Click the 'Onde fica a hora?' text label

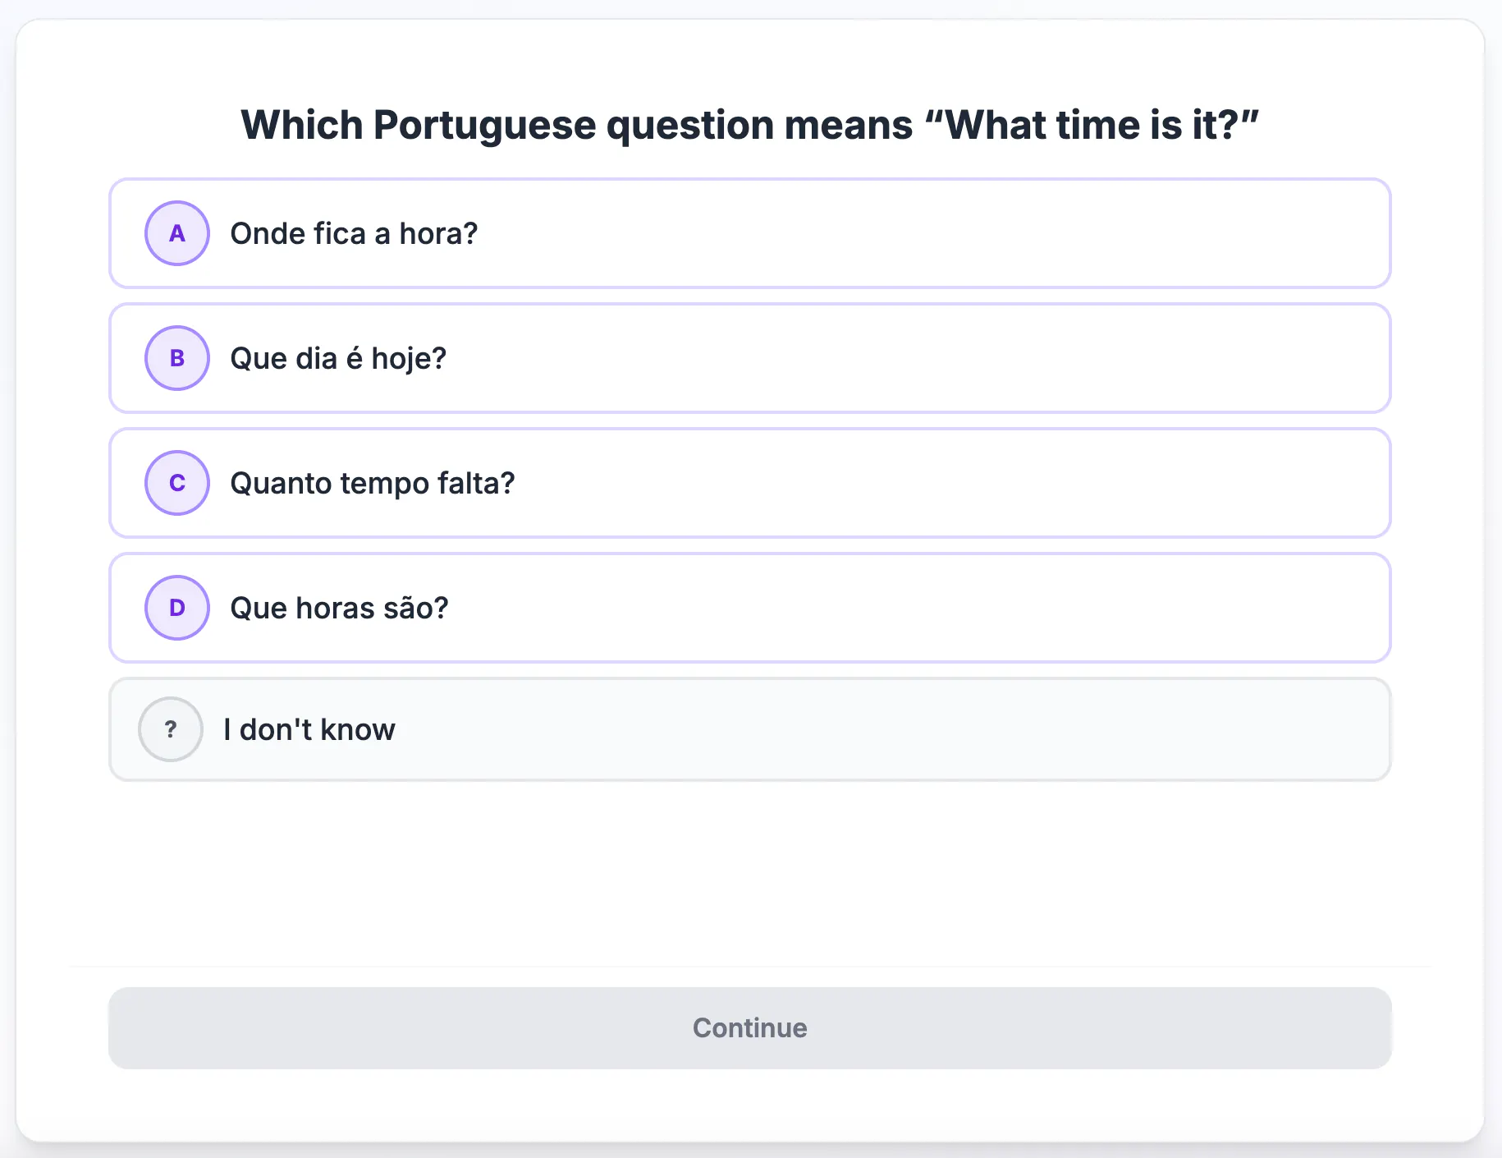point(354,234)
